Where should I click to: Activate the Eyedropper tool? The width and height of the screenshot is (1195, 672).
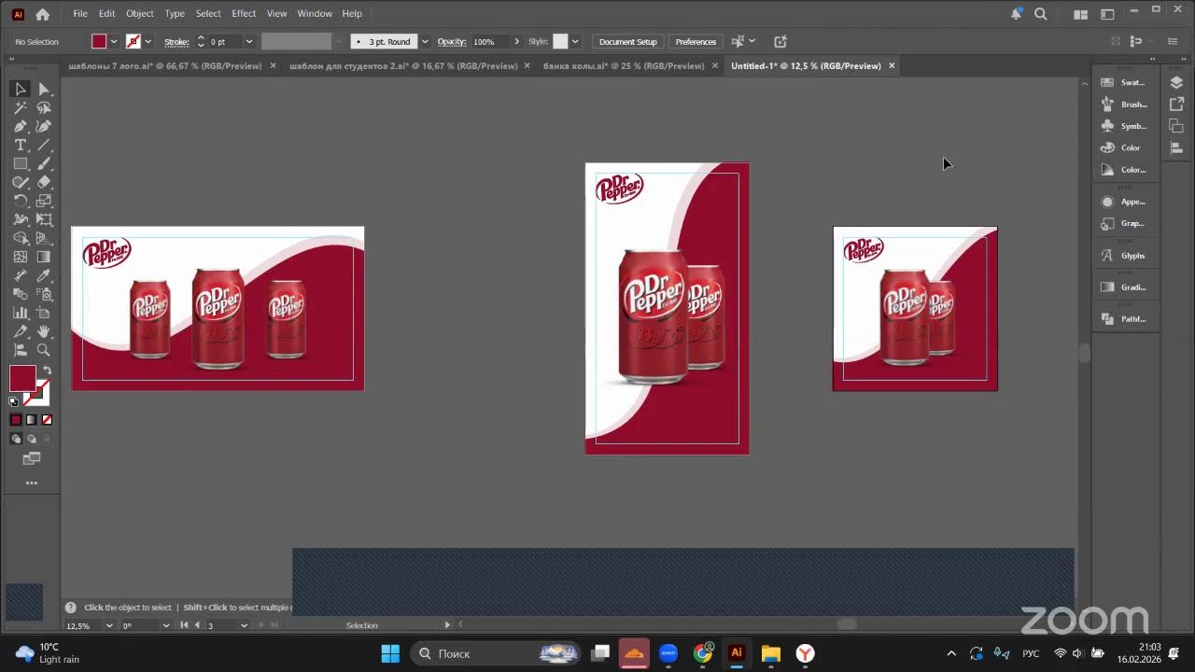[x=44, y=276]
